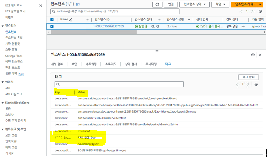Image resolution: width=267 pixels, height=157 pixels.
Task: Click left arrow of horizontal scrollbar
Action: point(49,32)
